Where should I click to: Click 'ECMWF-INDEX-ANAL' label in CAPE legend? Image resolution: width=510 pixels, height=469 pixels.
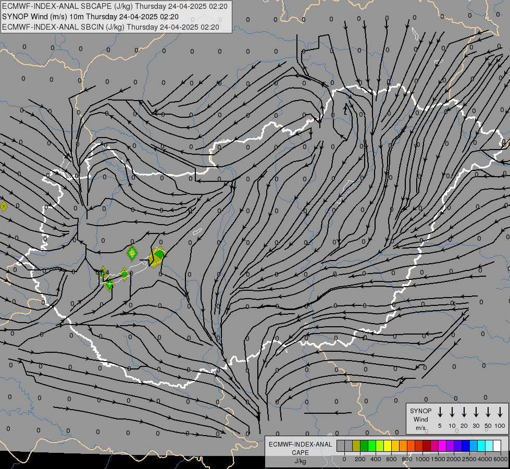(300, 445)
